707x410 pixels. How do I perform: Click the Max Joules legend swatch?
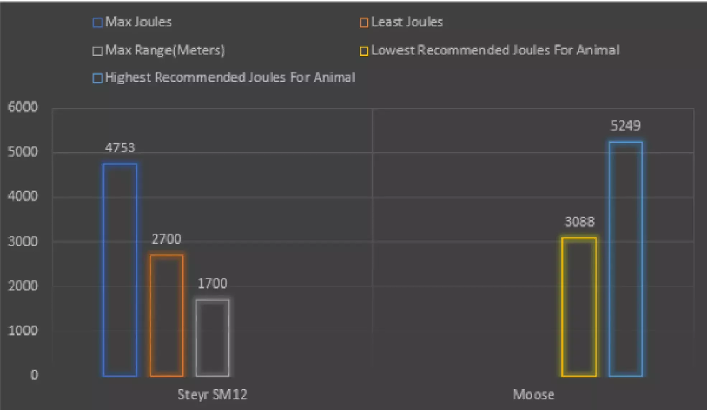97,23
